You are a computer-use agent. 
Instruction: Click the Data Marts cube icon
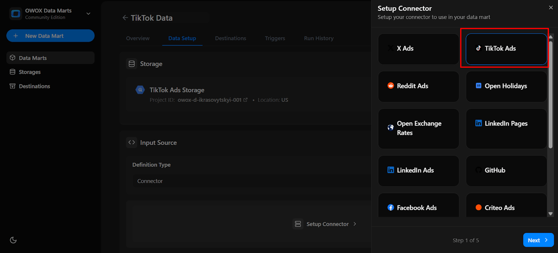(13, 58)
